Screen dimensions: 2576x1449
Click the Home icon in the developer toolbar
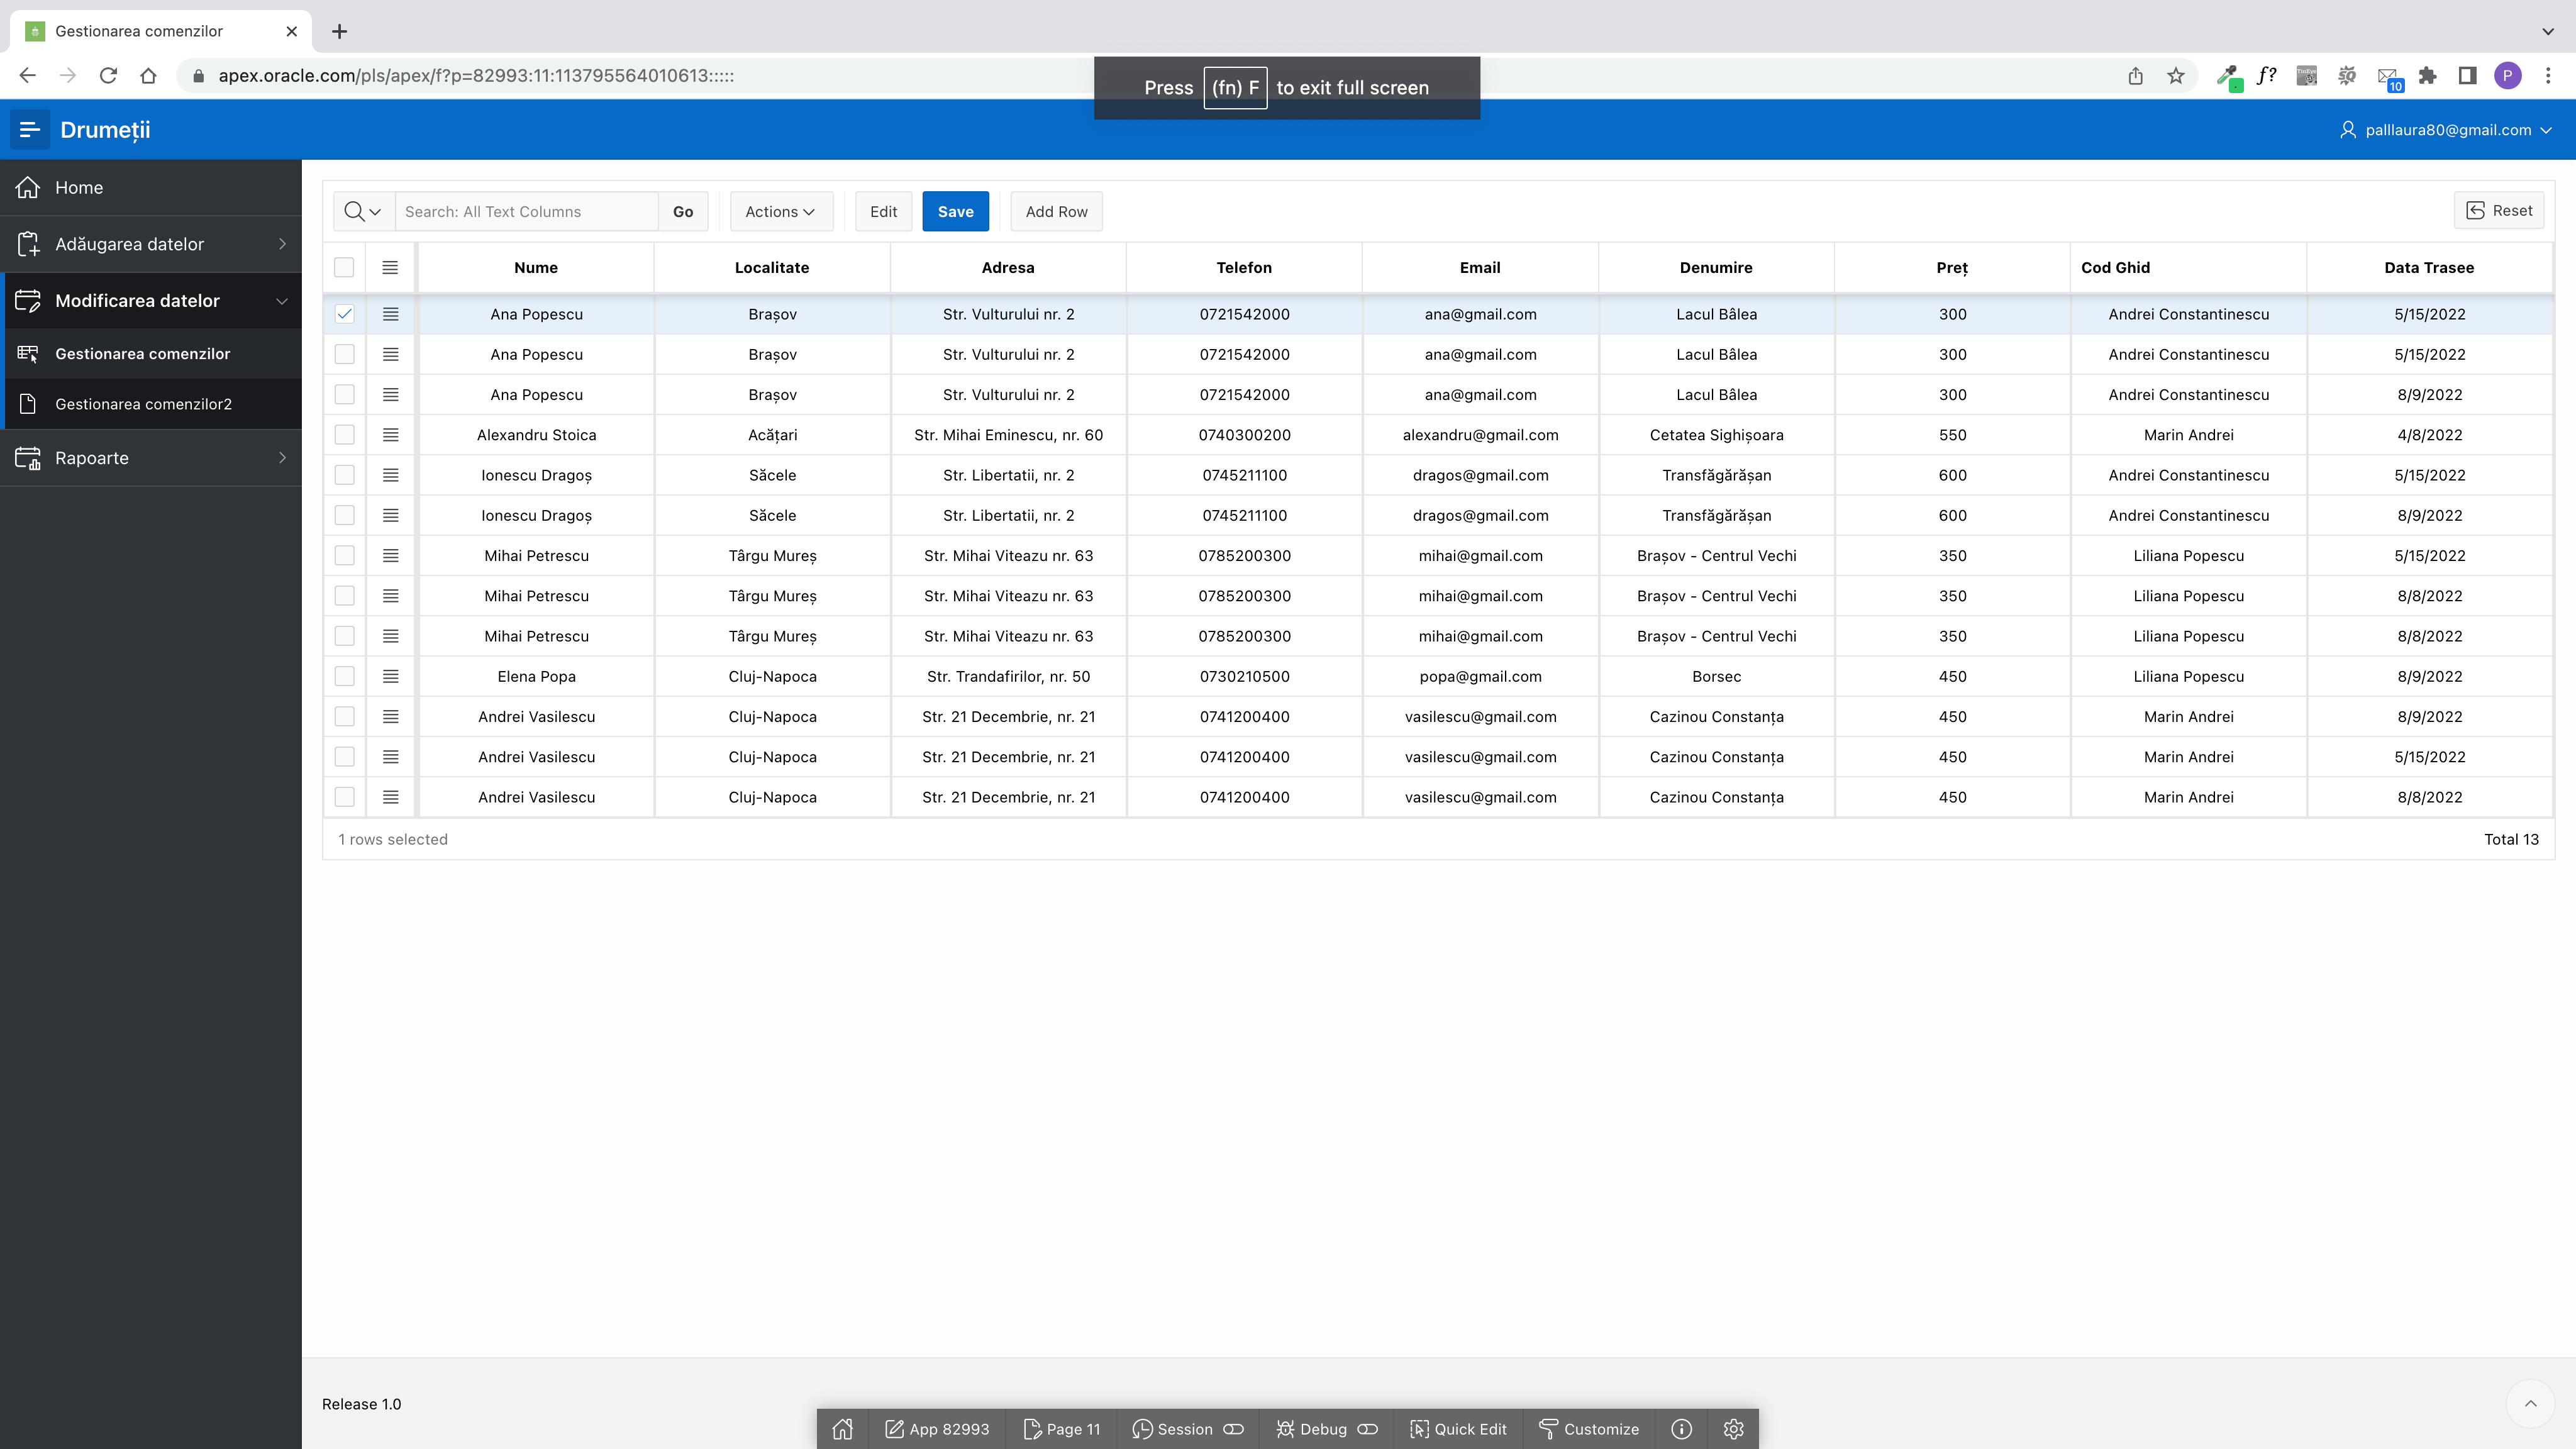click(x=843, y=1428)
